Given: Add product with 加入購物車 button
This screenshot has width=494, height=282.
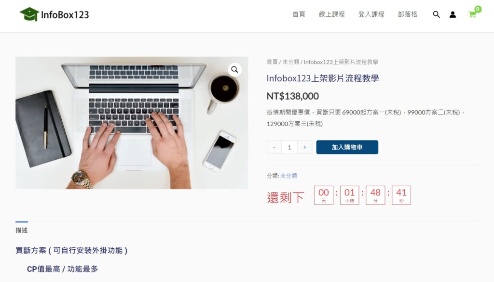Looking at the screenshot, I should [347, 147].
